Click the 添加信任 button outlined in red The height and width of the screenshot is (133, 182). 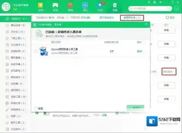(167, 72)
